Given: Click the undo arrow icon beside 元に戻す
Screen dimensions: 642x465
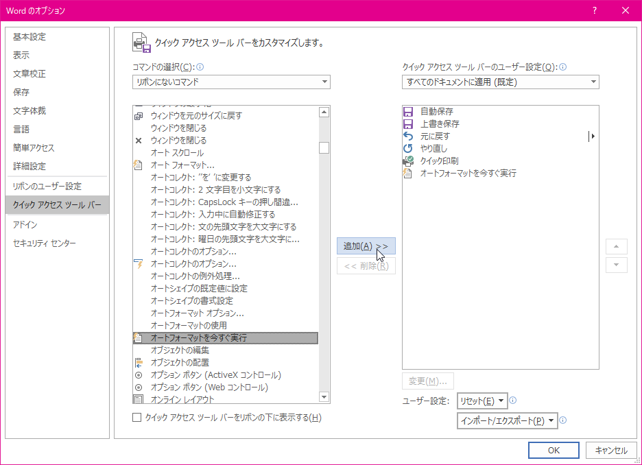Looking at the screenshot, I should [408, 136].
